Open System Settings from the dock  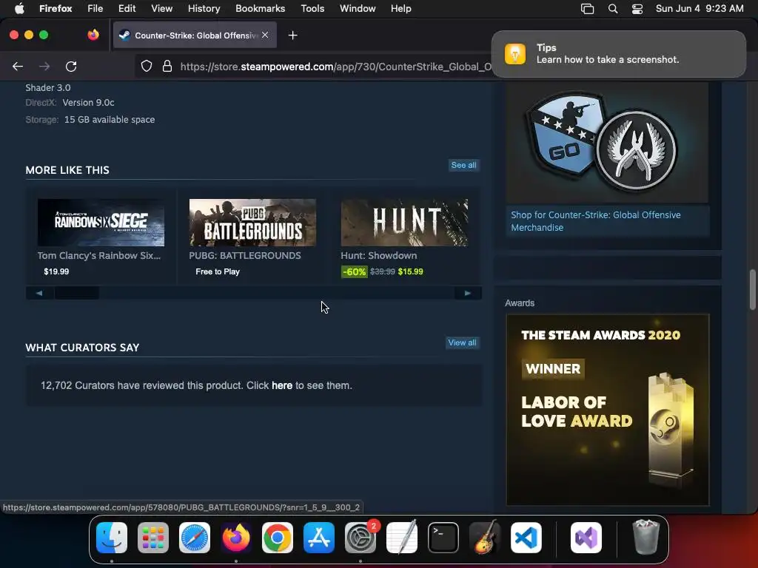pos(360,538)
